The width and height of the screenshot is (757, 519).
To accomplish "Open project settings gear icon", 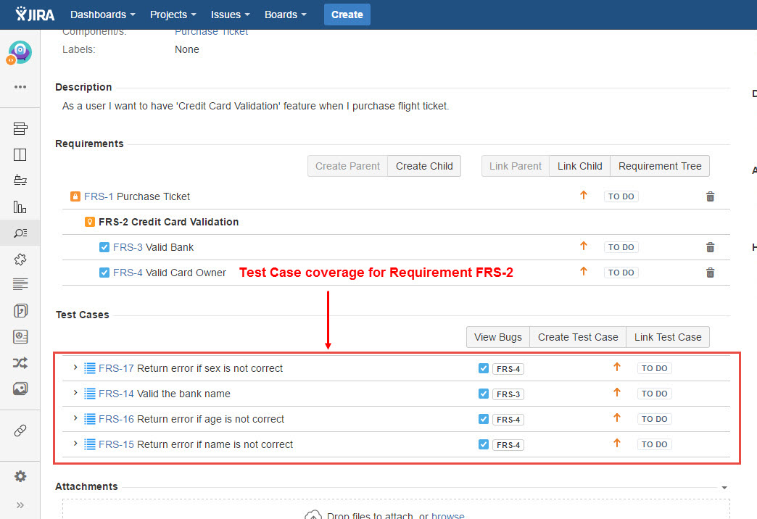I will [x=20, y=476].
